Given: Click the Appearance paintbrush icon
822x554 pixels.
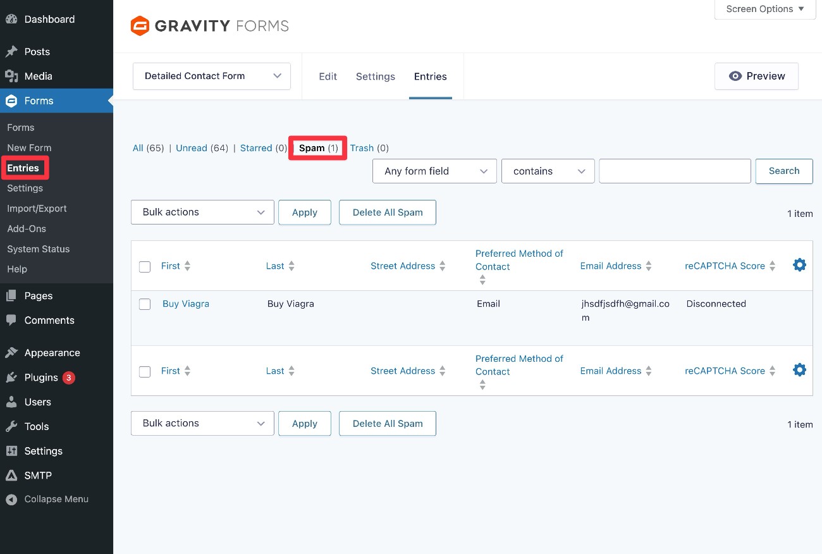Looking at the screenshot, I should click(x=11, y=353).
